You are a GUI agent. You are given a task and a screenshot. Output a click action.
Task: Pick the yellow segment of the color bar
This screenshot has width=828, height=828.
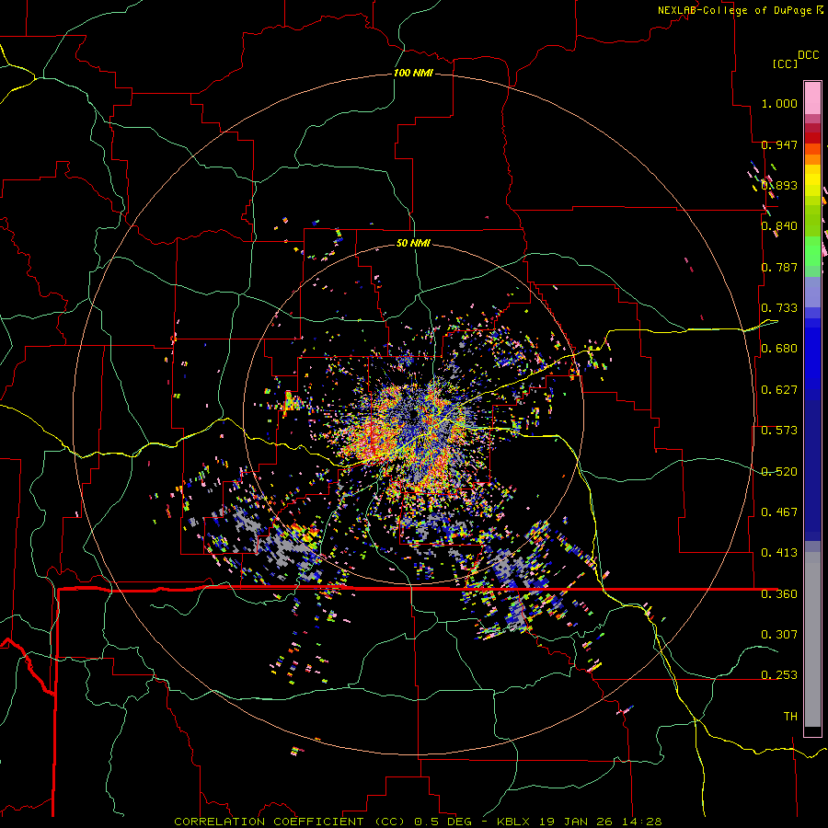(x=812, y=180)
